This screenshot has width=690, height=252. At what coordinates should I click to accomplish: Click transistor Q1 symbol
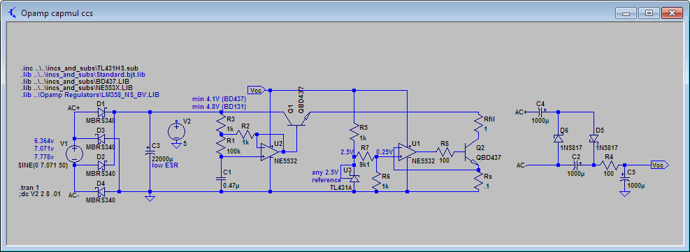tap(297, 119)
